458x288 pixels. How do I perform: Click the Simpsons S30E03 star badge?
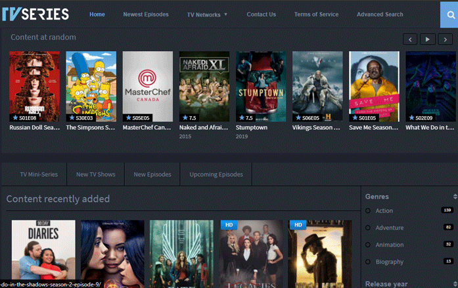[x=81, y=118]
